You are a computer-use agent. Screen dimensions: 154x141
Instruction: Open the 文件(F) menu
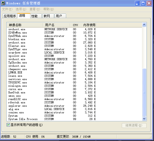coord(7,9)
